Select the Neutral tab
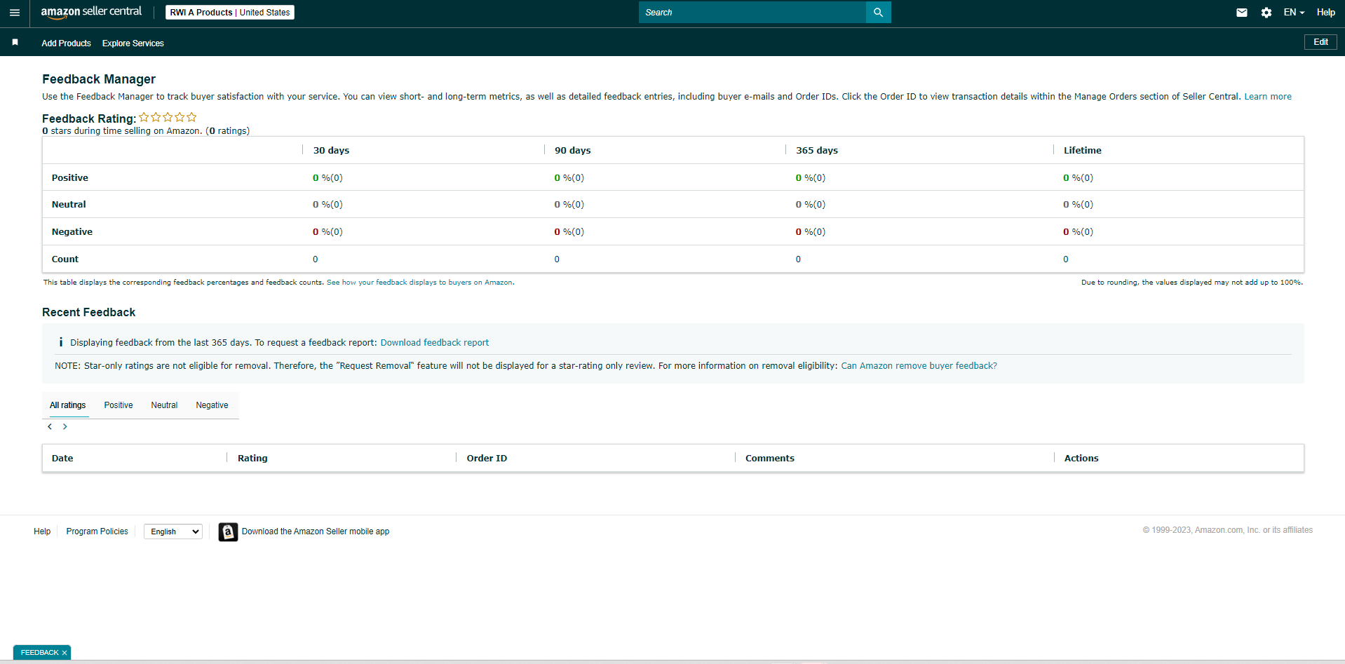 164,405
